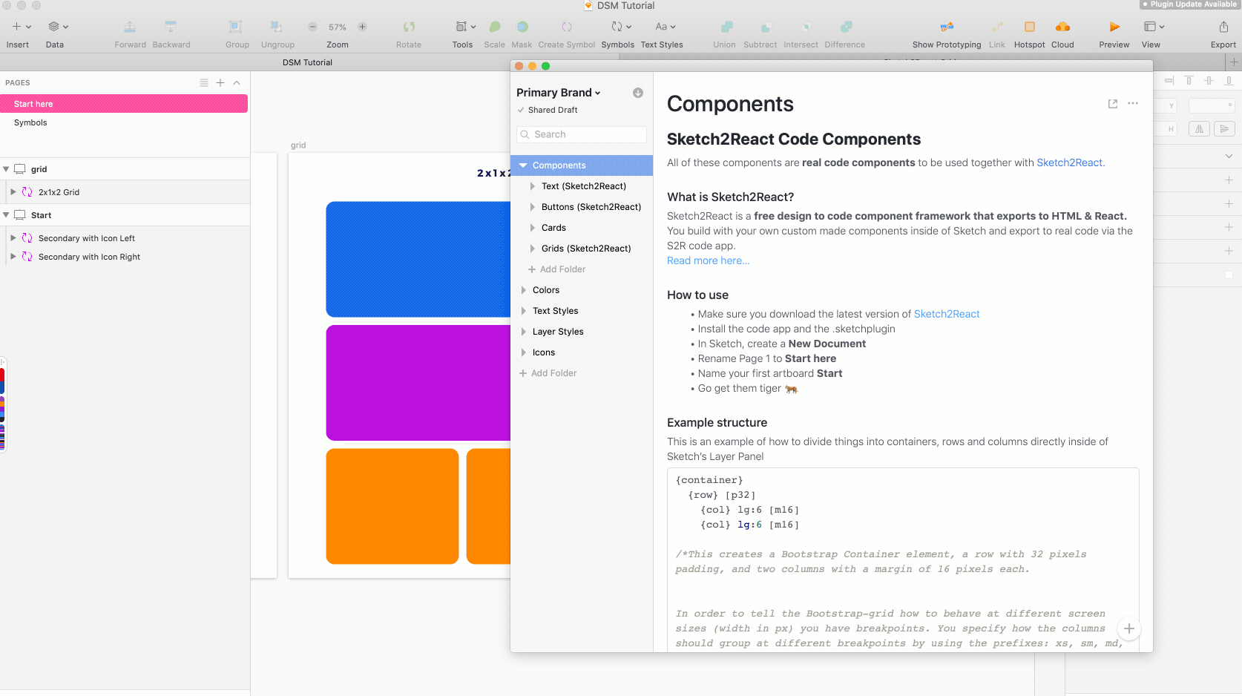Click the Show Prototyping icon
The width and height of the screenshot is (1242, 696).
click(x=947, y=27)
